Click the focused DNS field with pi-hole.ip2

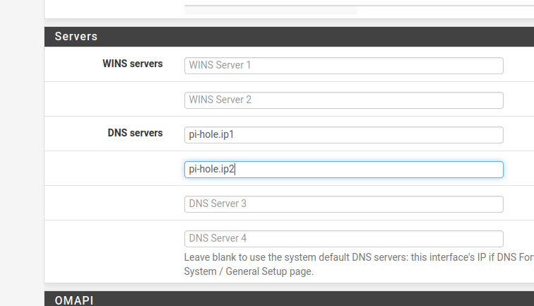pyautogui.click(x=343, y=170)
